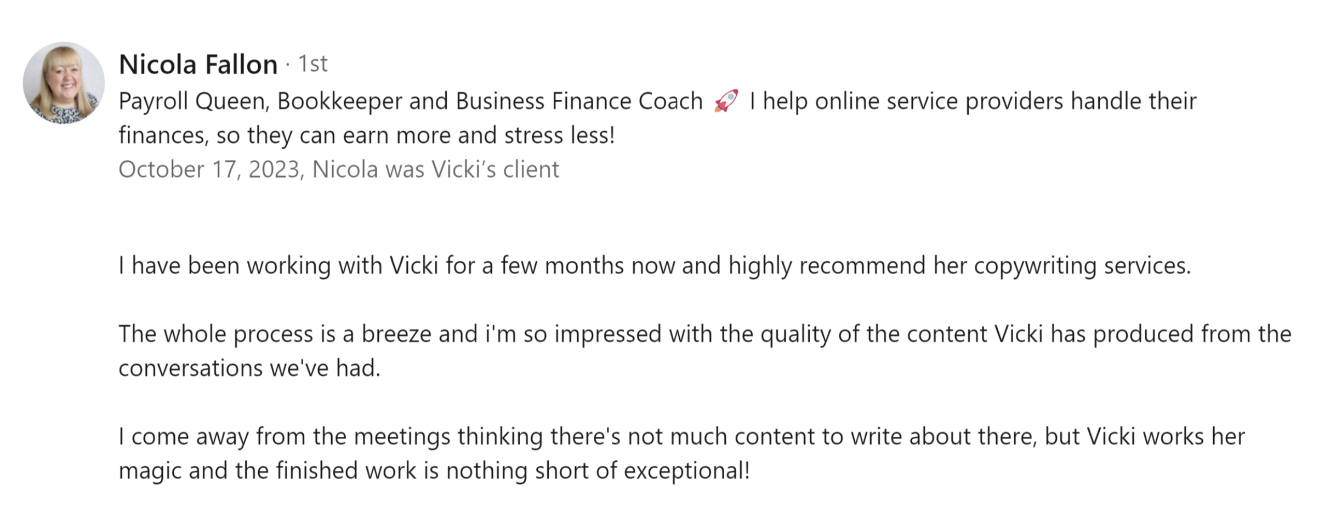Screen dimensions: 1330x518
Task: Click the Nicola Fallon name link
Action: (198, 65)
